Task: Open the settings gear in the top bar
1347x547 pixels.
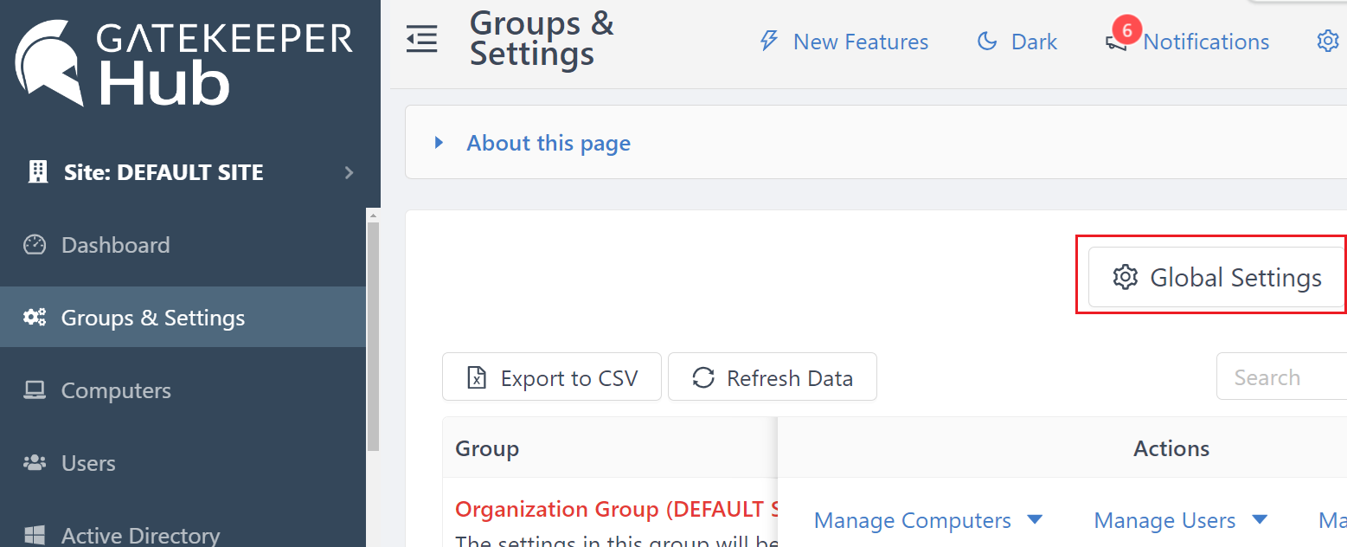Action: click(1328, 41)
